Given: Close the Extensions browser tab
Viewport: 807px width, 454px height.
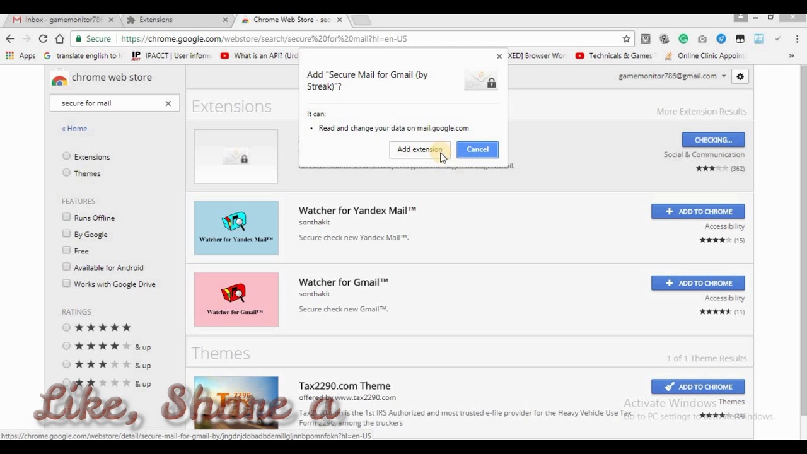Looking at the screenshot, I should [226, 20].
